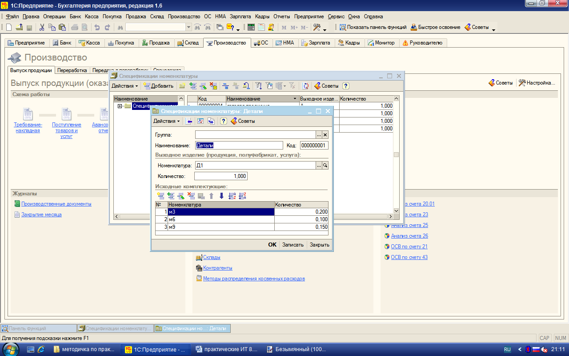Click quantity cell 0,200

301,212
